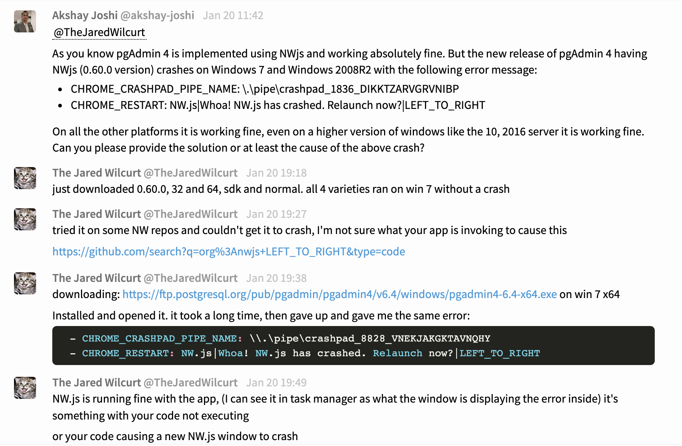Click the Jan 20 19:27 timestamp
The height and width of the screenshot is (446, 682).
click(x=277, y=214)
